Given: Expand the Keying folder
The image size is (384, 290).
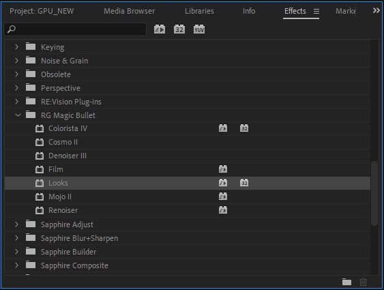Looking at the screenshot, I should point(16,46).
